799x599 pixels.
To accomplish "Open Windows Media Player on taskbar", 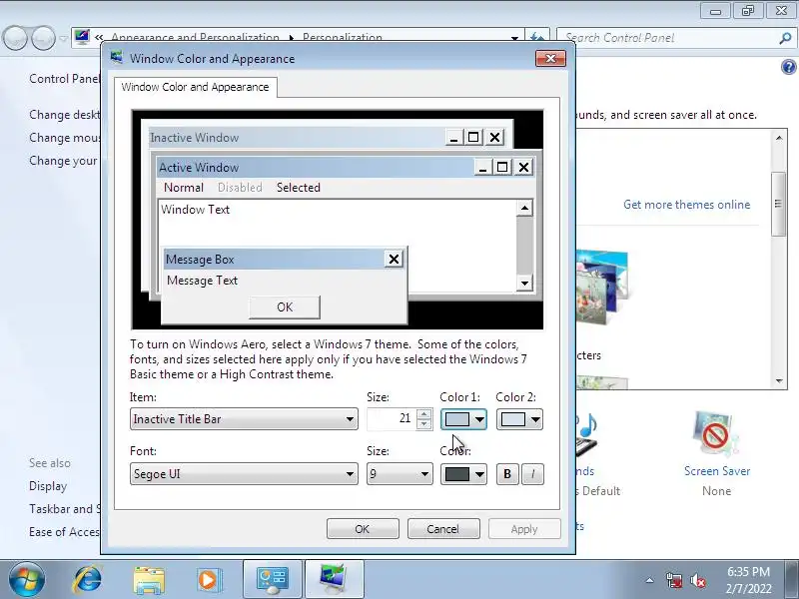I will tap(209, 580).
